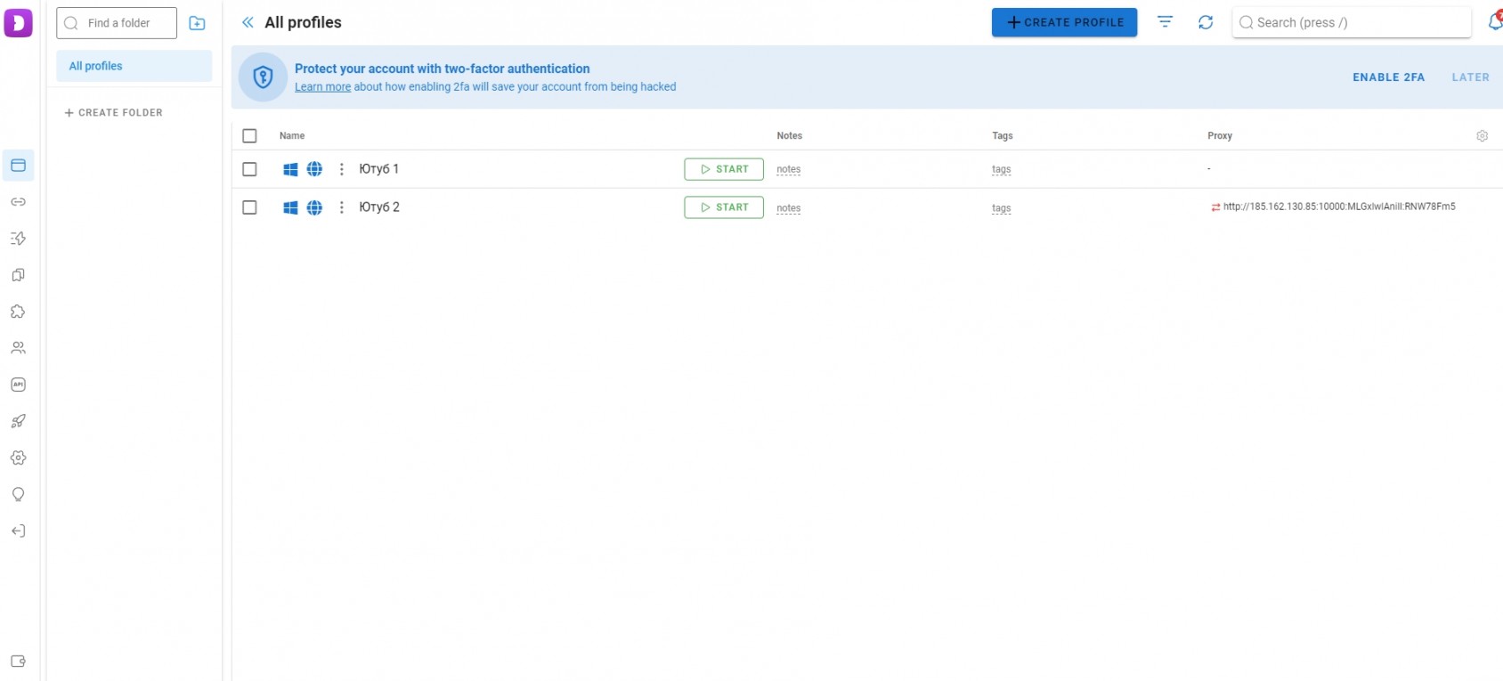Click the Proxy column header
The image size is (1503, 681).
pyautogui.click(x=1220, y=136)
